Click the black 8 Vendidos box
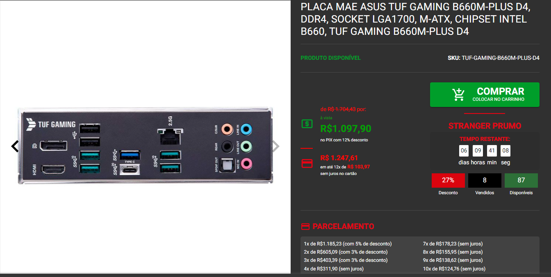 485,180
